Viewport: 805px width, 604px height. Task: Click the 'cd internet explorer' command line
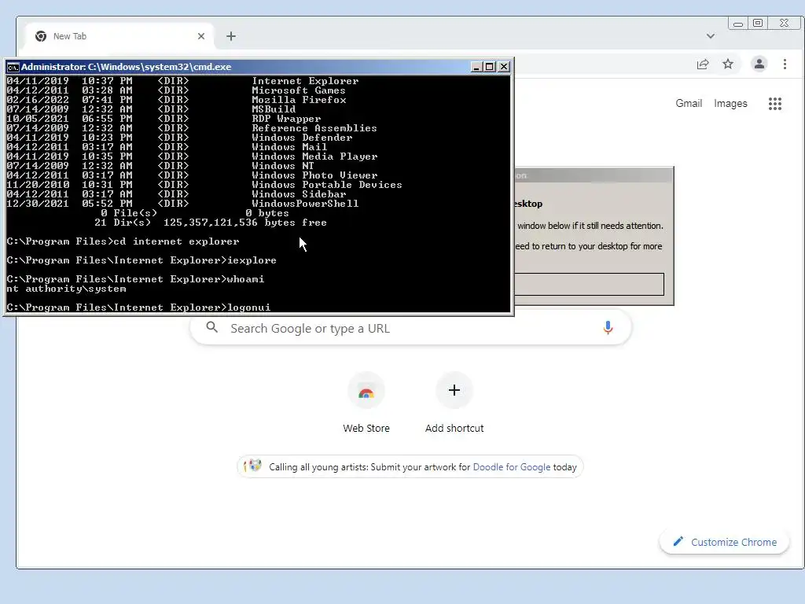tap(123, 241)
